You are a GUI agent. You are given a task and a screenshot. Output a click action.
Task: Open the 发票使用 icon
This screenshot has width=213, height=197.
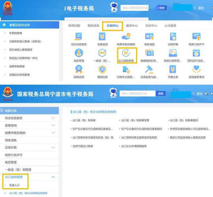[x=102, y=37]
